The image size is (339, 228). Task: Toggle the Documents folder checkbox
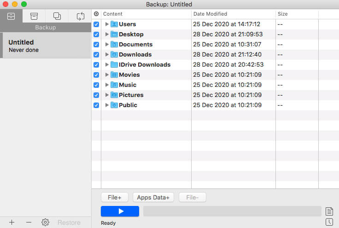click(x=96, y=45)
